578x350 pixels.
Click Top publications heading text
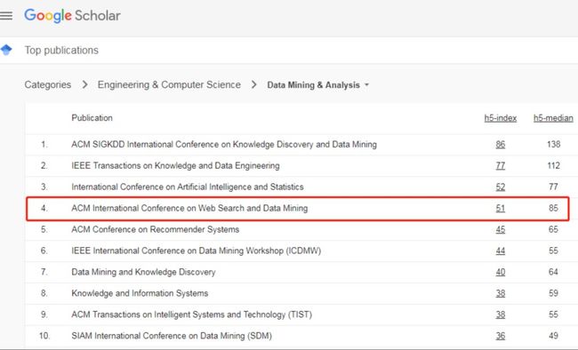tap(61, 50)
